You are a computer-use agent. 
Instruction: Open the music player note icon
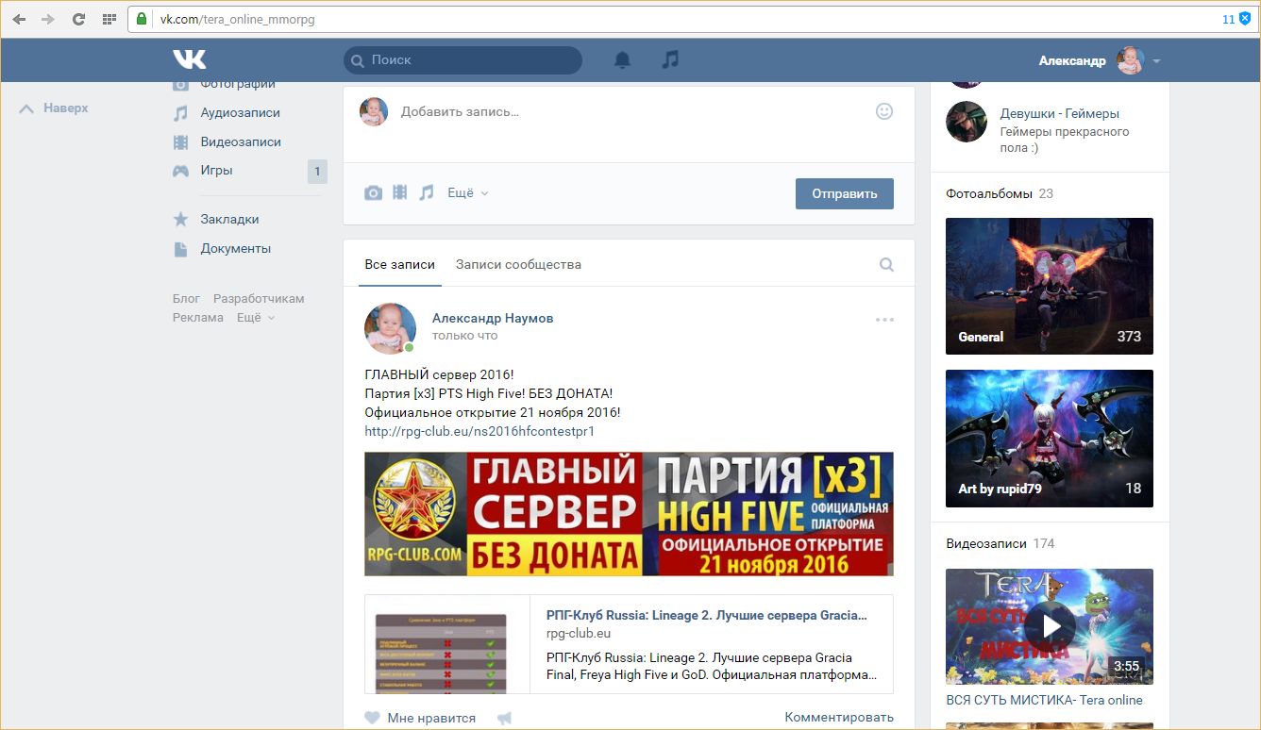point(670,59)
